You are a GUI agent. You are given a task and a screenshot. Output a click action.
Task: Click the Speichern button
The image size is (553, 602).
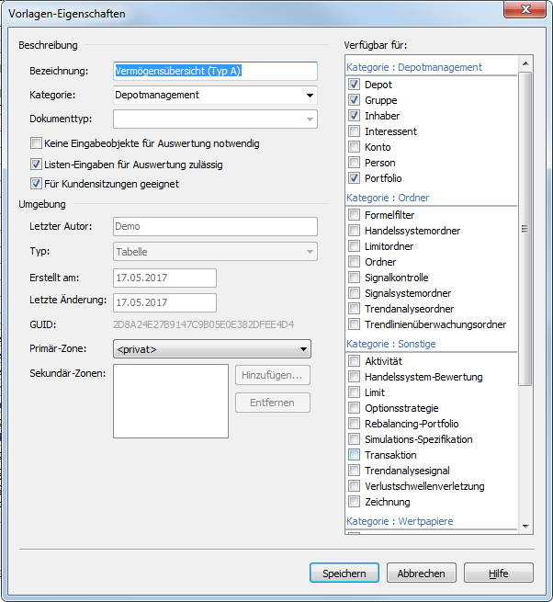344,574
